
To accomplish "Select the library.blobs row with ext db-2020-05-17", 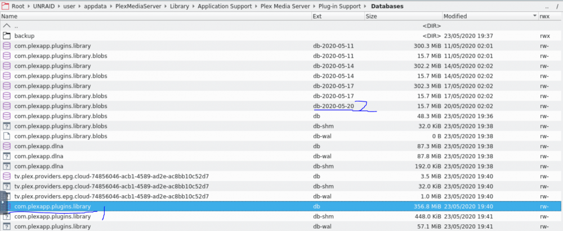I will 281,96.
